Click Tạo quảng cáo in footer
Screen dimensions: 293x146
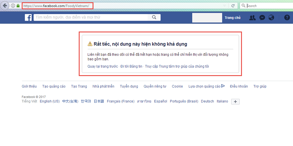coord(54,86)
